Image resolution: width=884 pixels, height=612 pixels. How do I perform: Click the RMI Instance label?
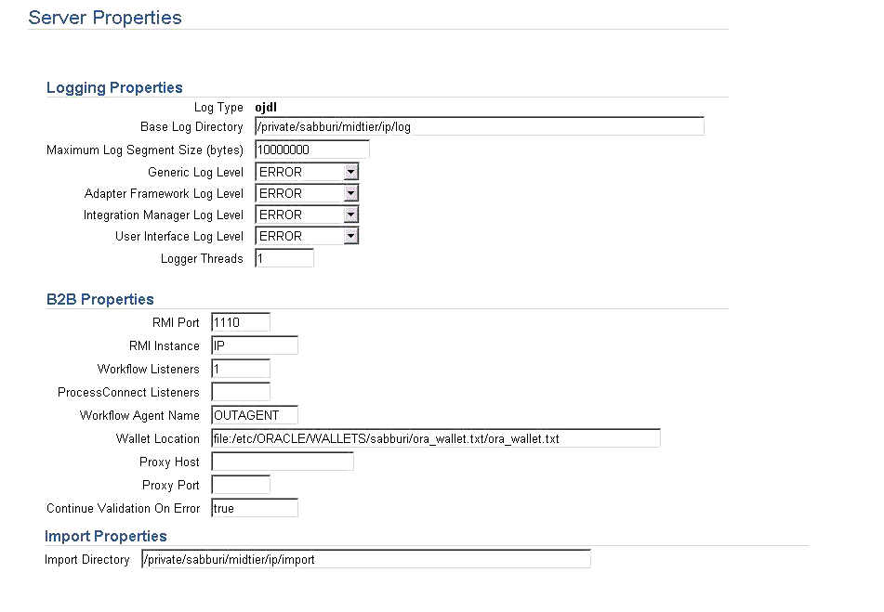[165, 345]
